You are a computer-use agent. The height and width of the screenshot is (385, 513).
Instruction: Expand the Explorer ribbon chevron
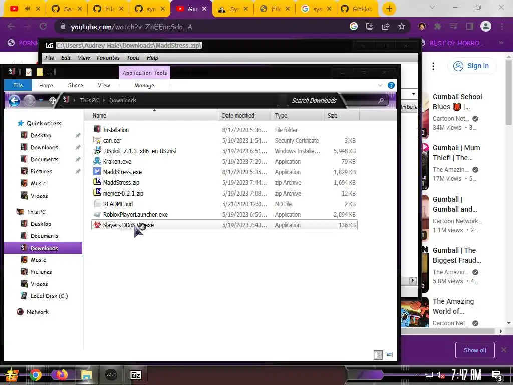pyautogui.click(x=380, y=85)
